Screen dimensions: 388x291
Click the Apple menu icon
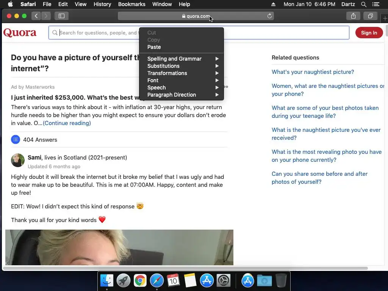[10, 4]
